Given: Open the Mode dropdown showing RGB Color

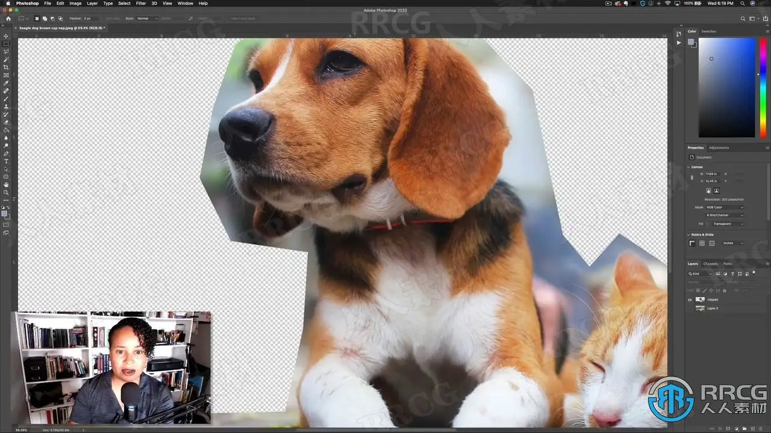Looking at the screenshot, I should (x=725, y=207).
